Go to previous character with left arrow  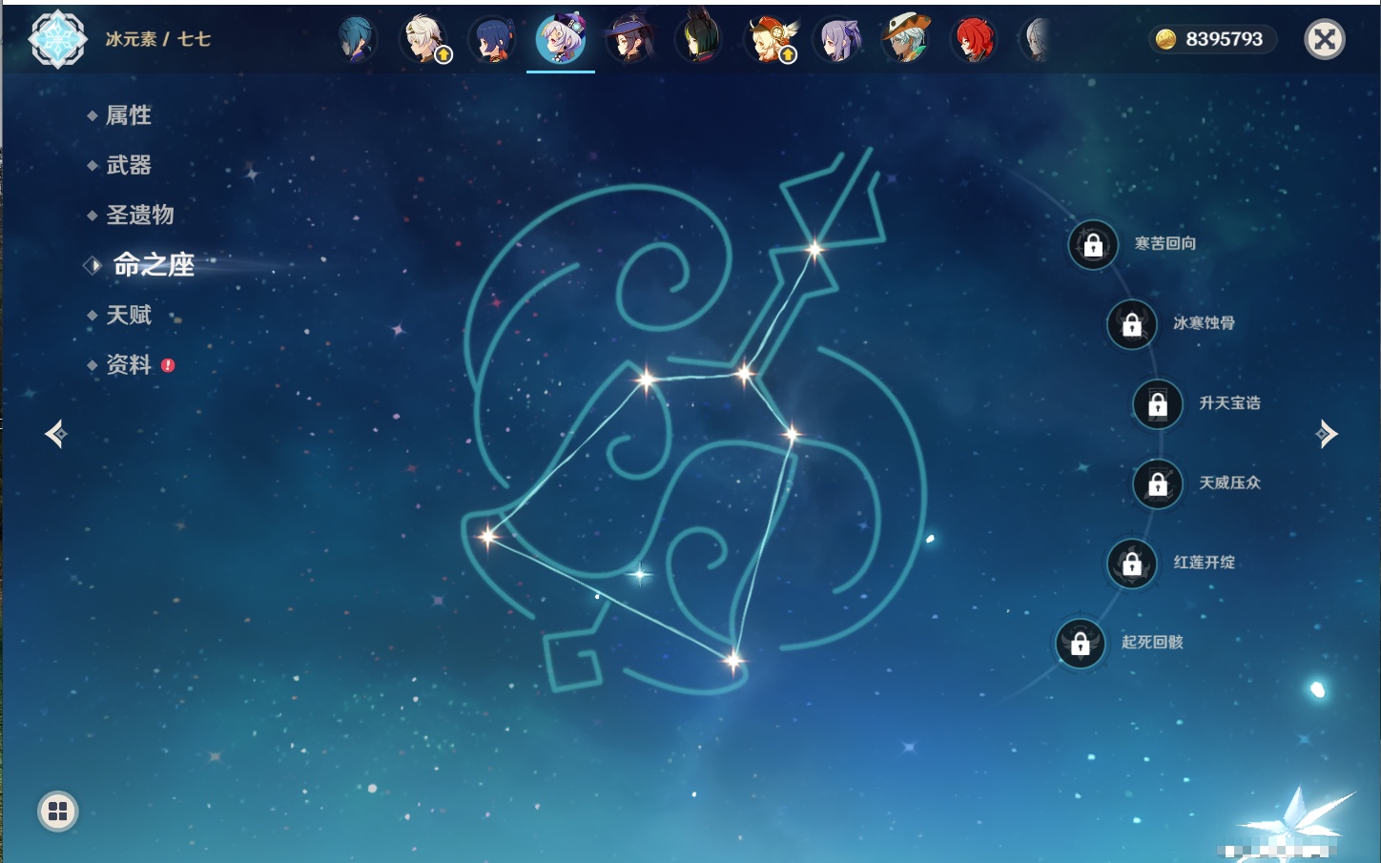(55, 434)
